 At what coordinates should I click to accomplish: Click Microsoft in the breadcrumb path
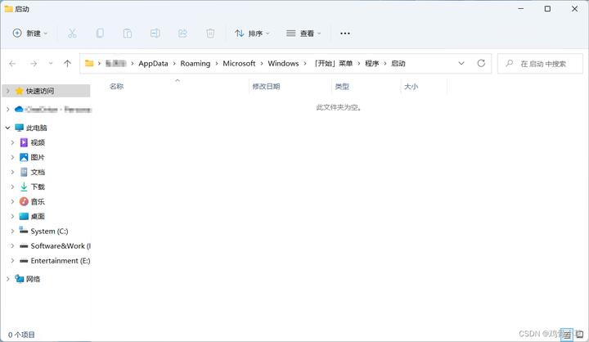point(239,64)
